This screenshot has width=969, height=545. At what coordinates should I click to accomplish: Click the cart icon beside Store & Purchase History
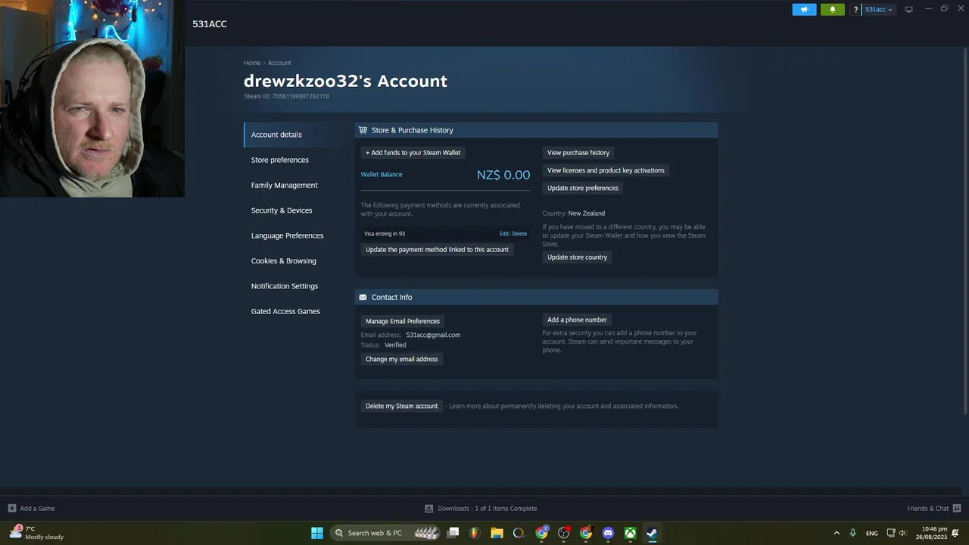click(363, 130)
